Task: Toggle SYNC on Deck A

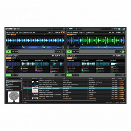Action: (8, 35)
